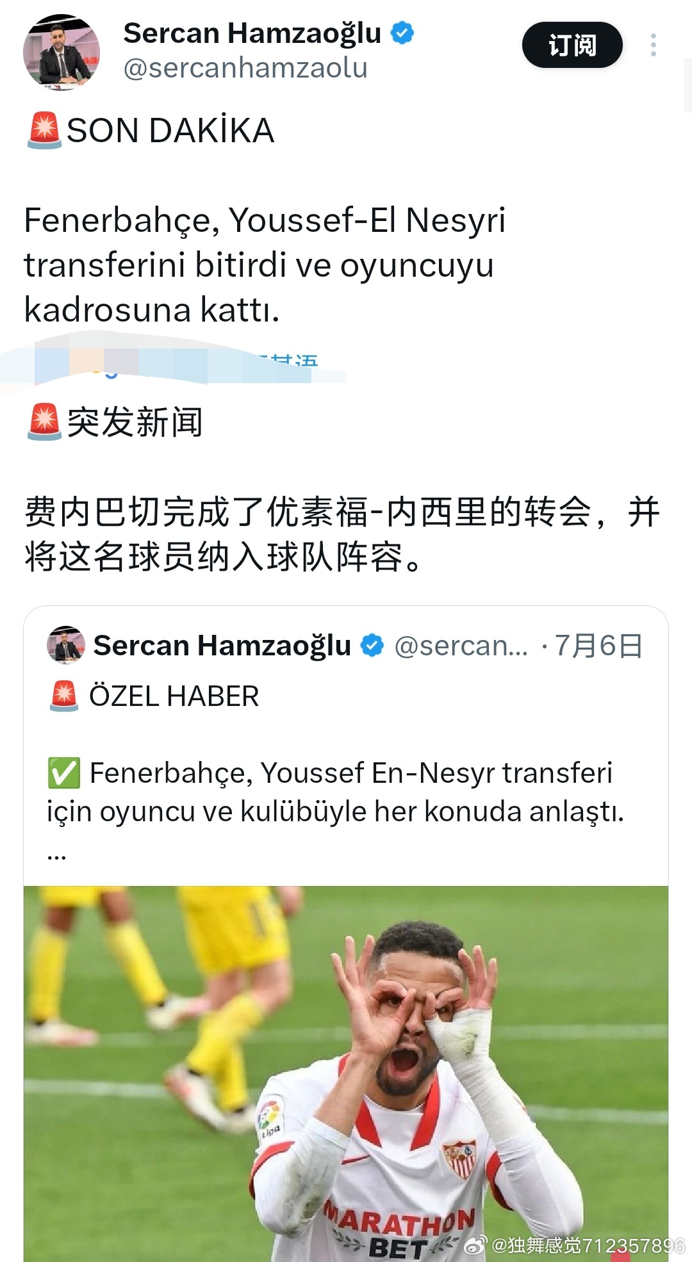Tap the siren icon beside ÖZEL HABER
The image size is (692, 1262).
pyautogui.click(x=64, y=696)
